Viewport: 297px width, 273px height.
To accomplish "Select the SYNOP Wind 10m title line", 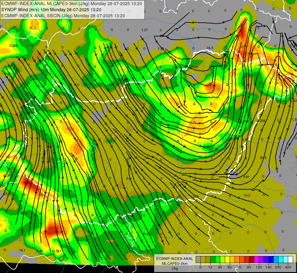I will (x=51, y=10).
